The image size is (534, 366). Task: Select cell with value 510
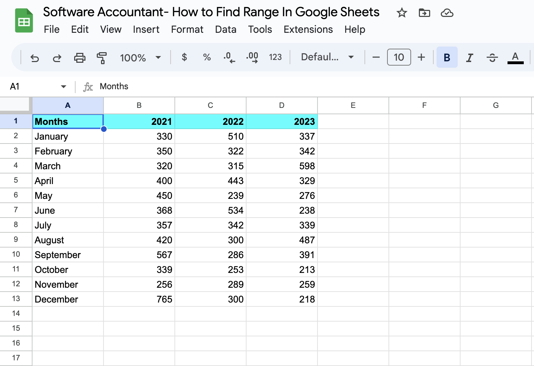[210, 136]
